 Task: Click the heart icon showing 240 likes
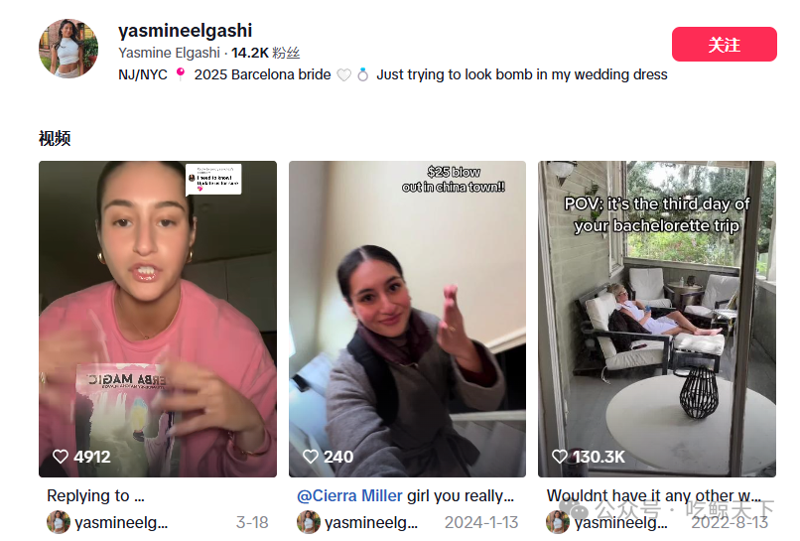click(x=311, y=457)
